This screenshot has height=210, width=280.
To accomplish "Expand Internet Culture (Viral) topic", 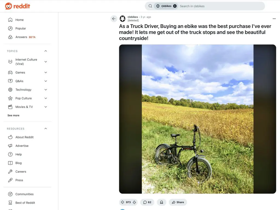I will (x=46, y=62).
